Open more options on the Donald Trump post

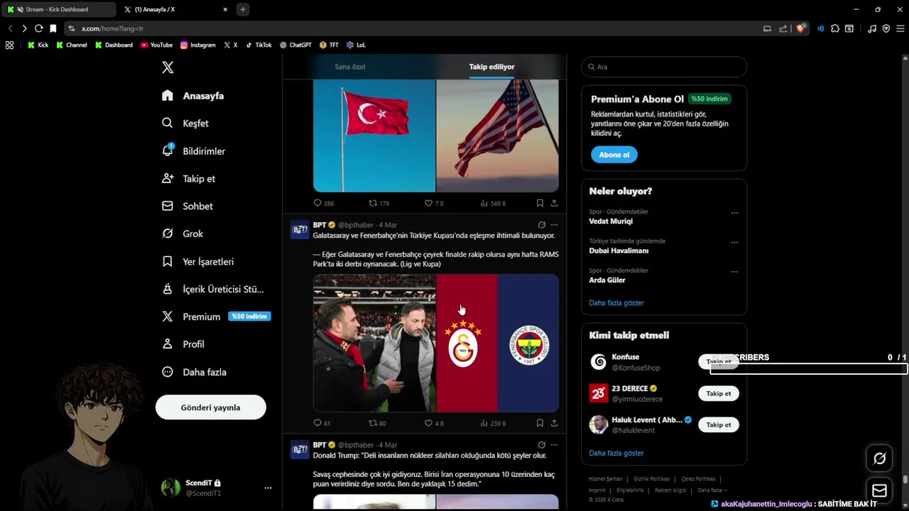point(555,445)
